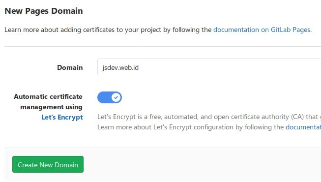Screen dimensions: 321x182
Task: Click the jsdev.web.id text in field
Action: pyautogui.click(x=120, y=67)
